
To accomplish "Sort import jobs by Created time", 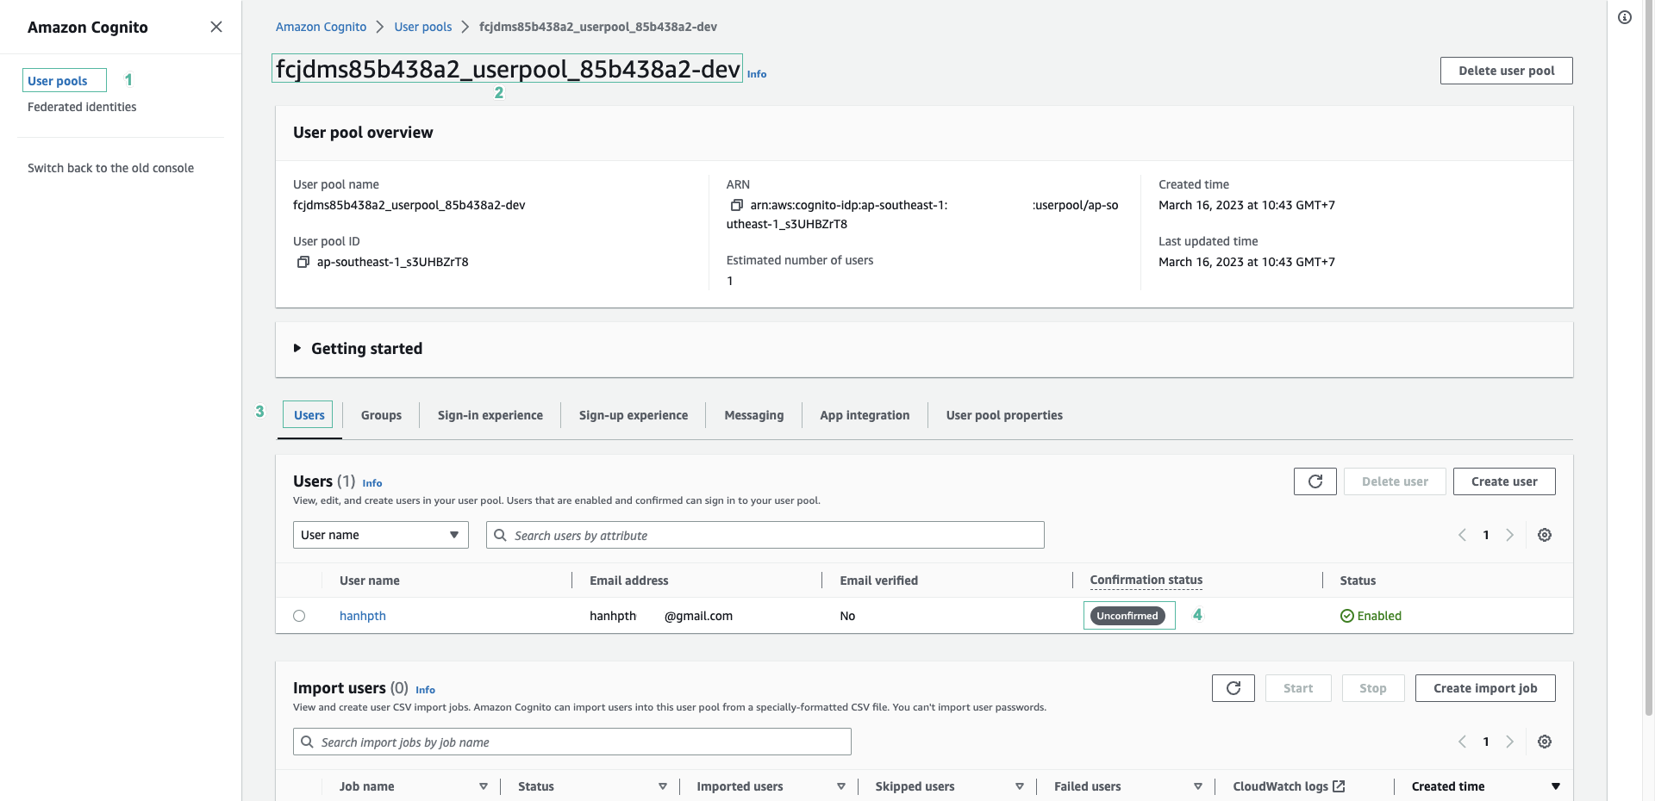I will 1556,786.
